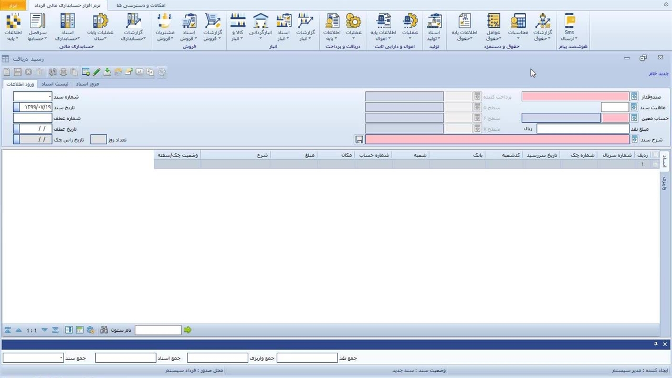Expand the گزارشات حسابداری dropdown

133,27
